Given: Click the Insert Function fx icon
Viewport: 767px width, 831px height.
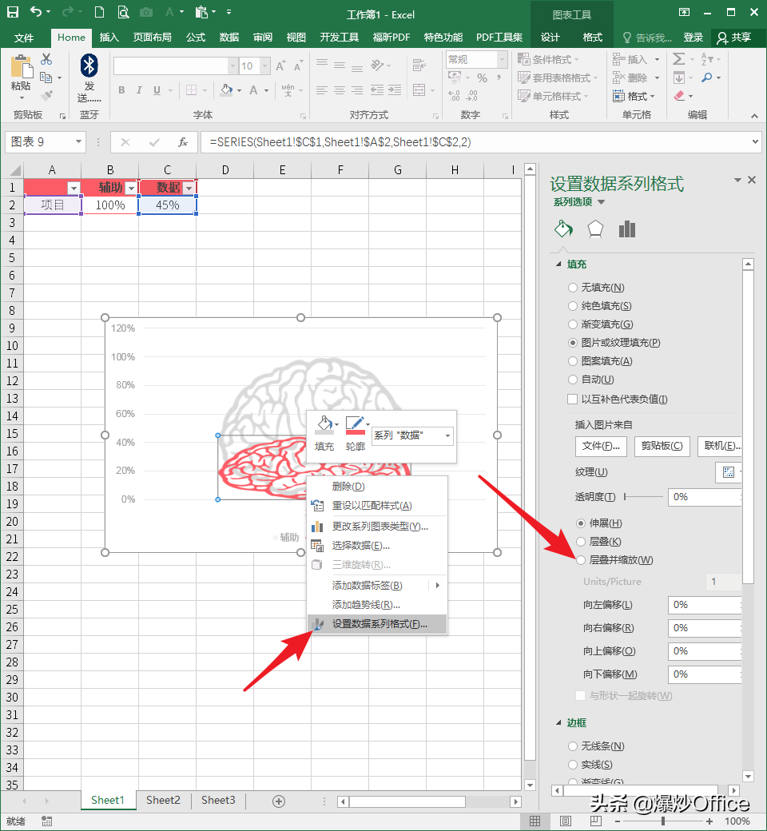Looking at the screenshot, I should (x=183, y=142).
